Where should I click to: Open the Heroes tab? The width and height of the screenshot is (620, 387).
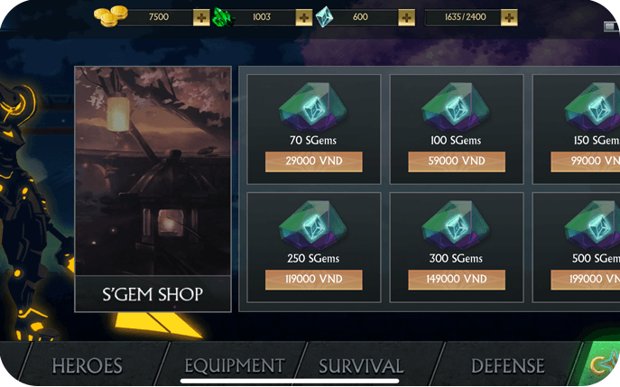87,365
